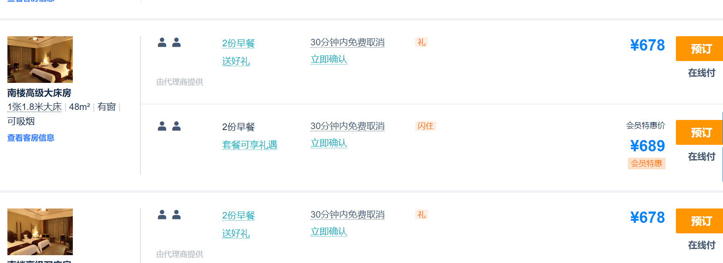Click the 会员特惠 badge below the ¥689 price
723x263 pixels.
pyautogui.click(x=646, y=164)
